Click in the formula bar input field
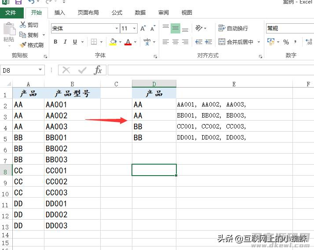The height and width of the screenshot is (250, 314). point(211,70)
